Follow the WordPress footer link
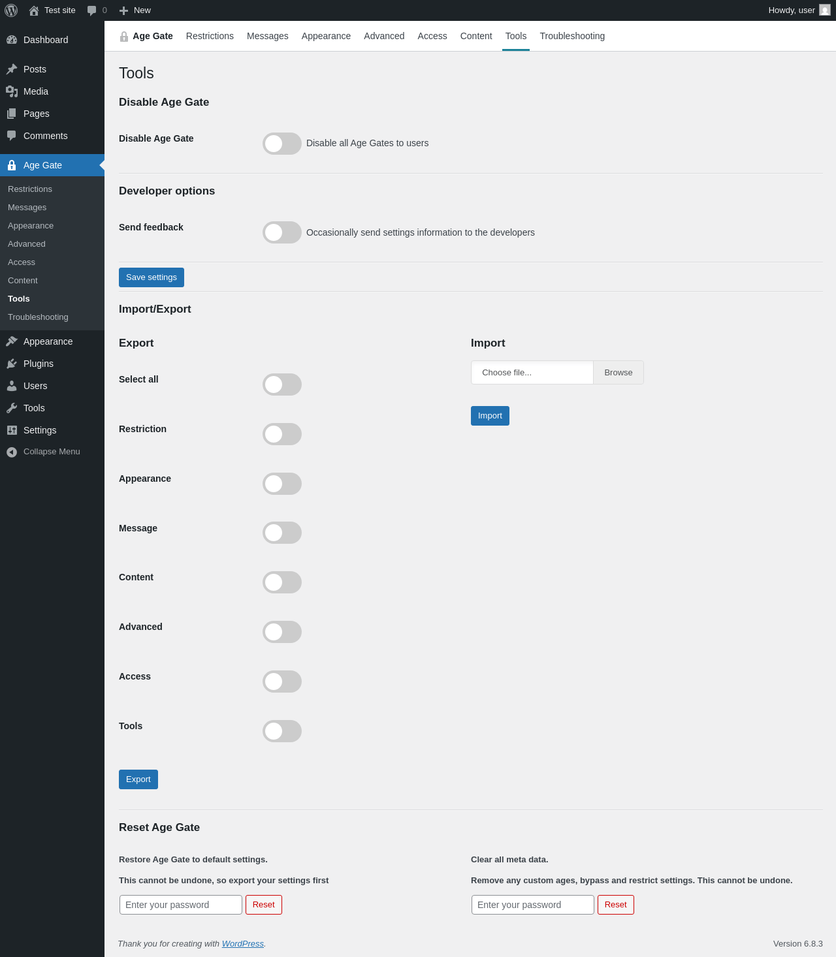 click(243, 944)
